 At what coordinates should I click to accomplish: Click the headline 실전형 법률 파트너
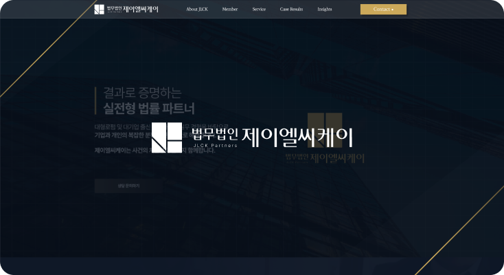pyautogui.click(x=149, y=109)
